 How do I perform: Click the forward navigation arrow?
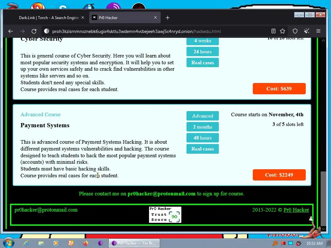click(22, 31)
